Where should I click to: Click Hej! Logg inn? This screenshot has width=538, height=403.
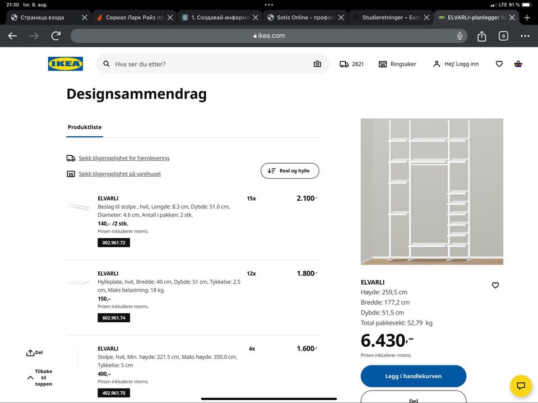click(x=456, y=64)
